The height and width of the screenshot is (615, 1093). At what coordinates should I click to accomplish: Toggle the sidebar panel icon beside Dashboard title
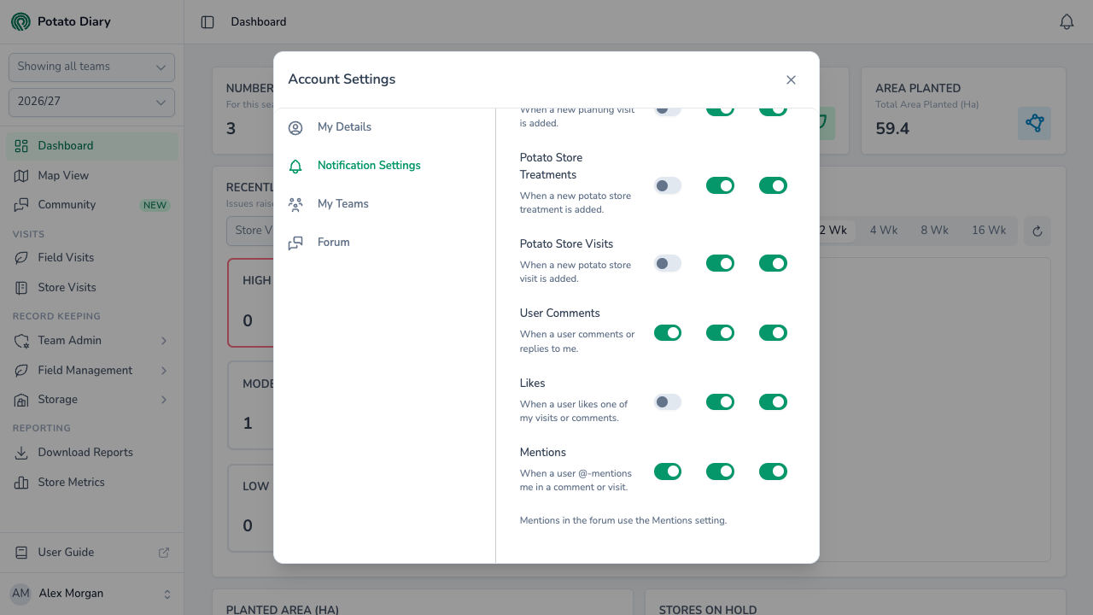207,22
